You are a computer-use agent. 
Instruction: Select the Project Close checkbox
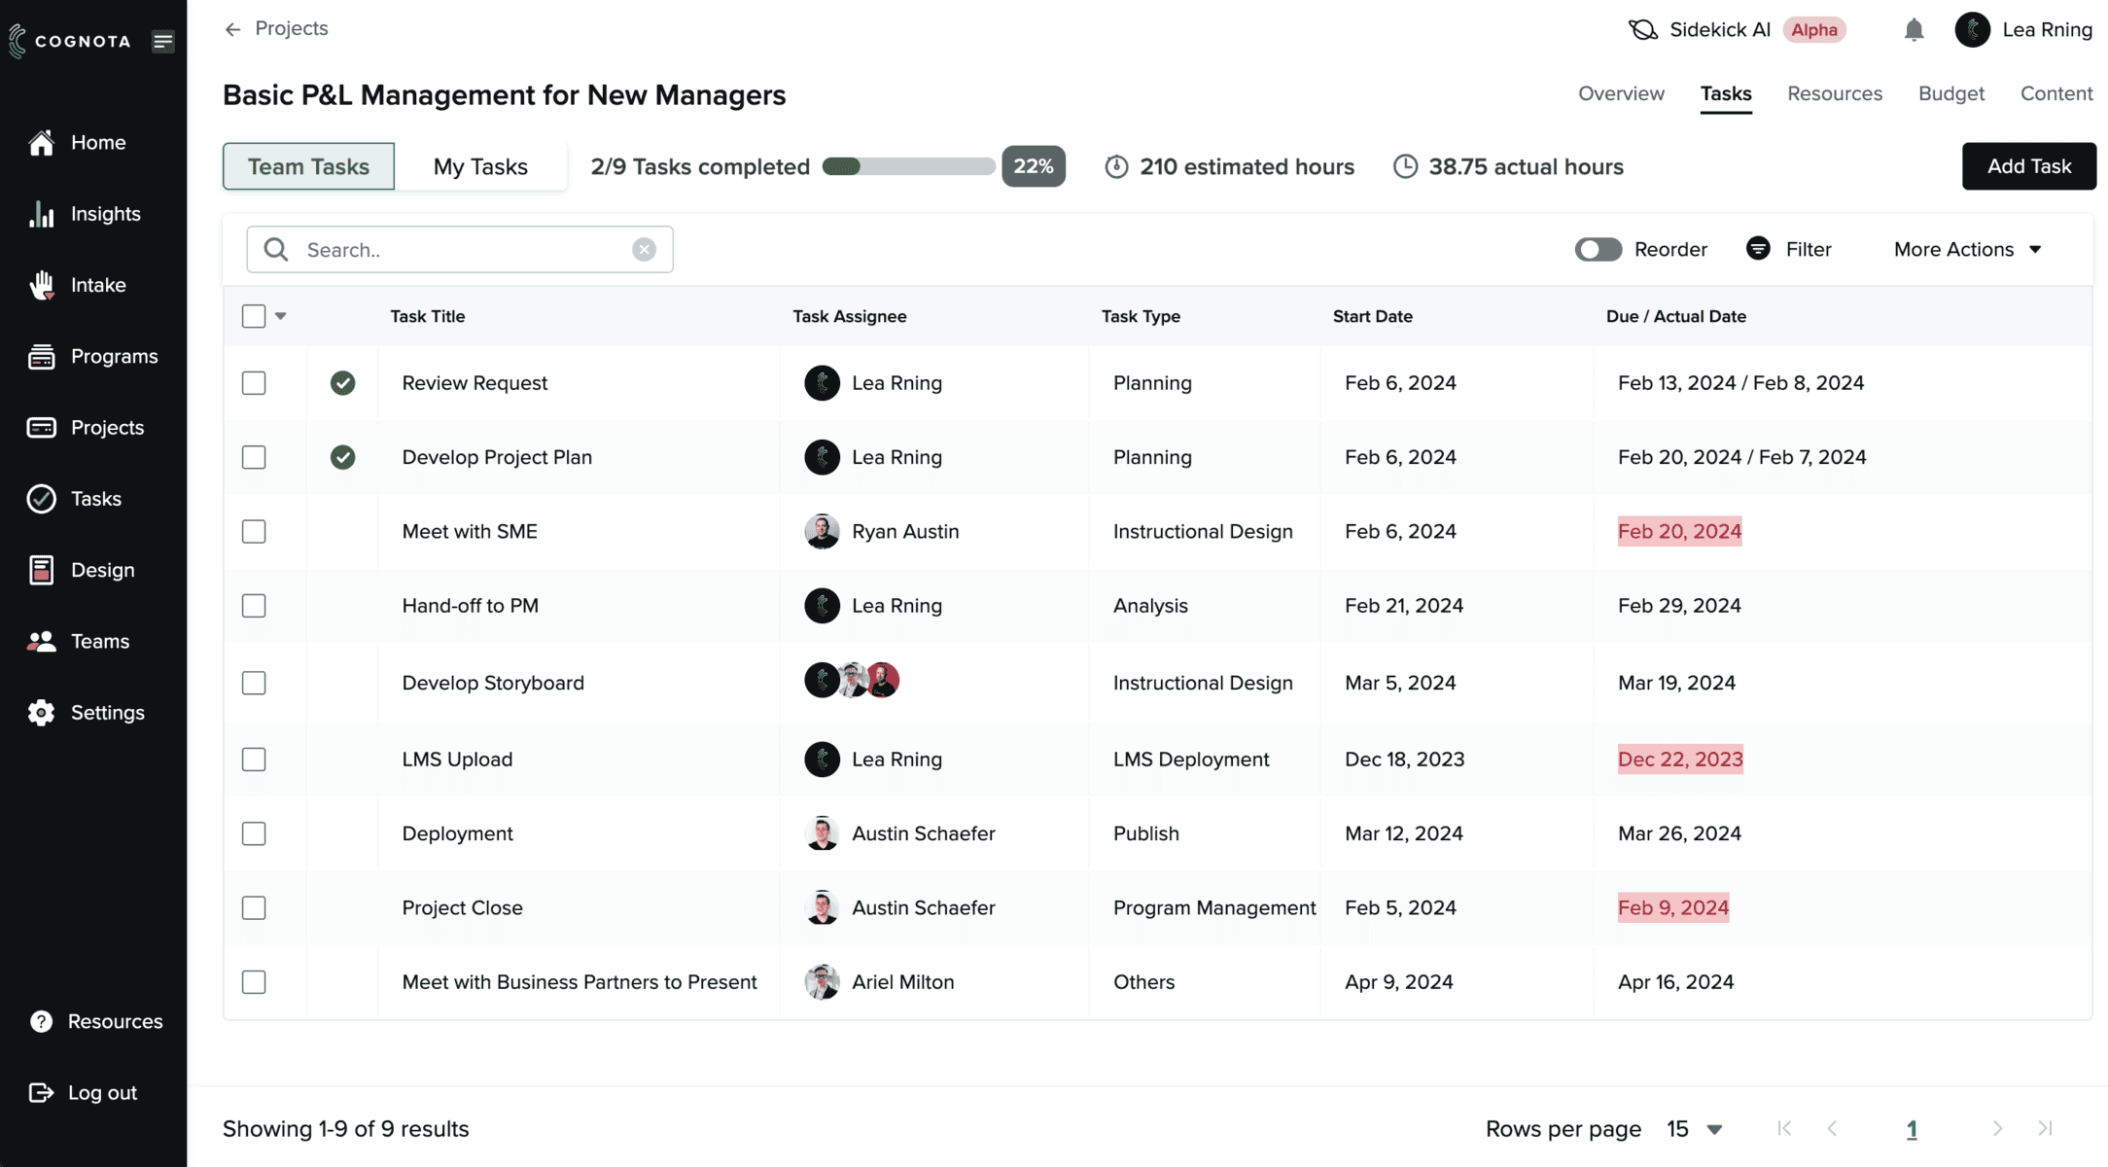coord(254,908)
